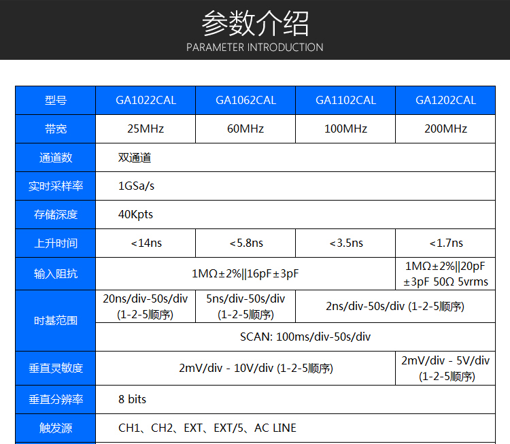Click the 25MHz bandwidth cell
The height and width of the screenshot is (444, 510).
click(x=146, y=129)
